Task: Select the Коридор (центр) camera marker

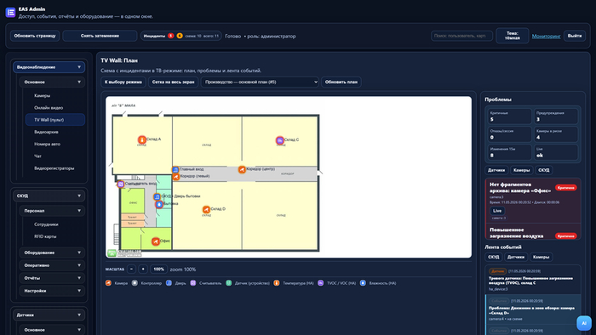Action: [x=242, y=169]
